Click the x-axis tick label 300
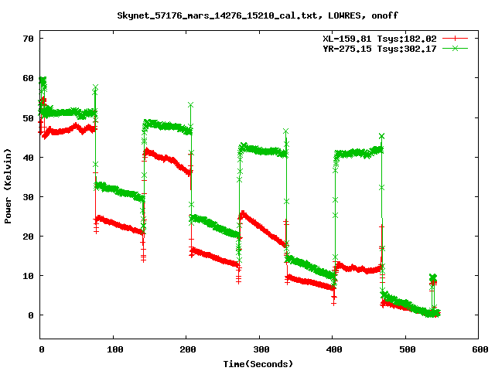 (x=261, y=349)
